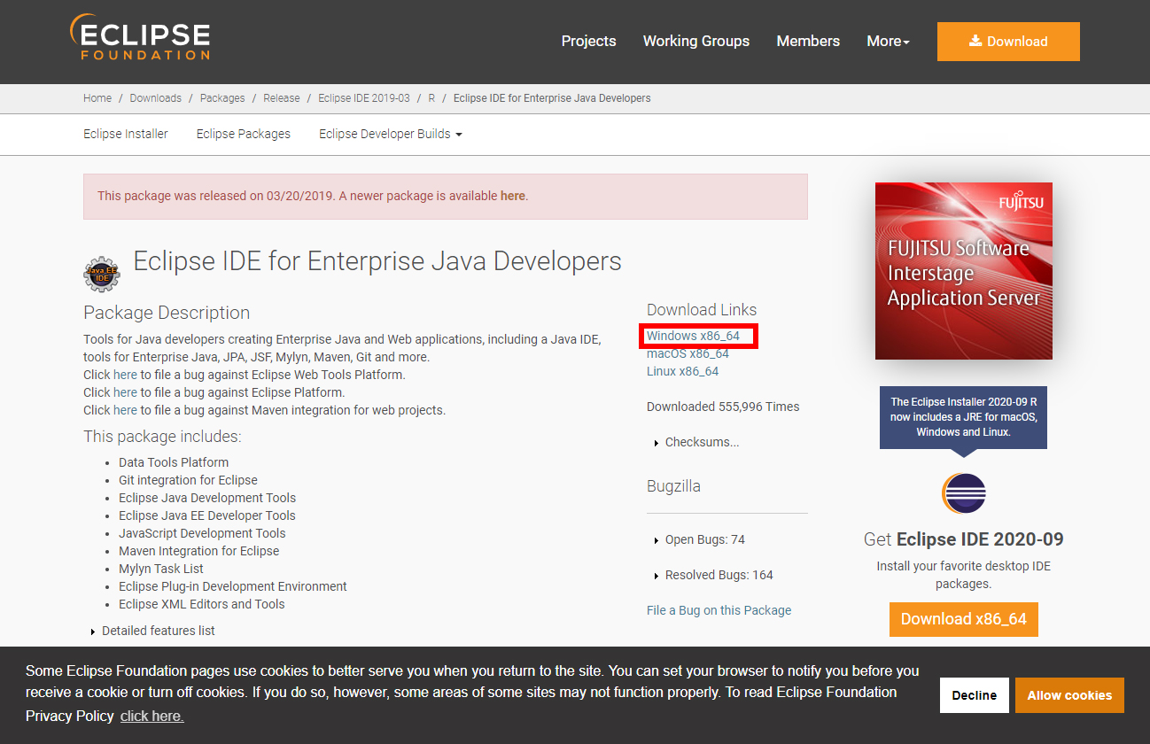
Task: Click 'JavaScript Development Tools' list item
Action: pyautogui.click(x=202, y=533)
